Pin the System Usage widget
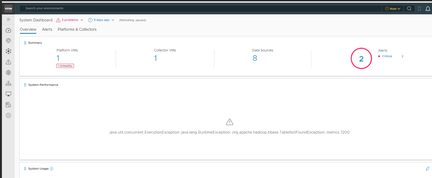The image size is (432, 178). 427,169
